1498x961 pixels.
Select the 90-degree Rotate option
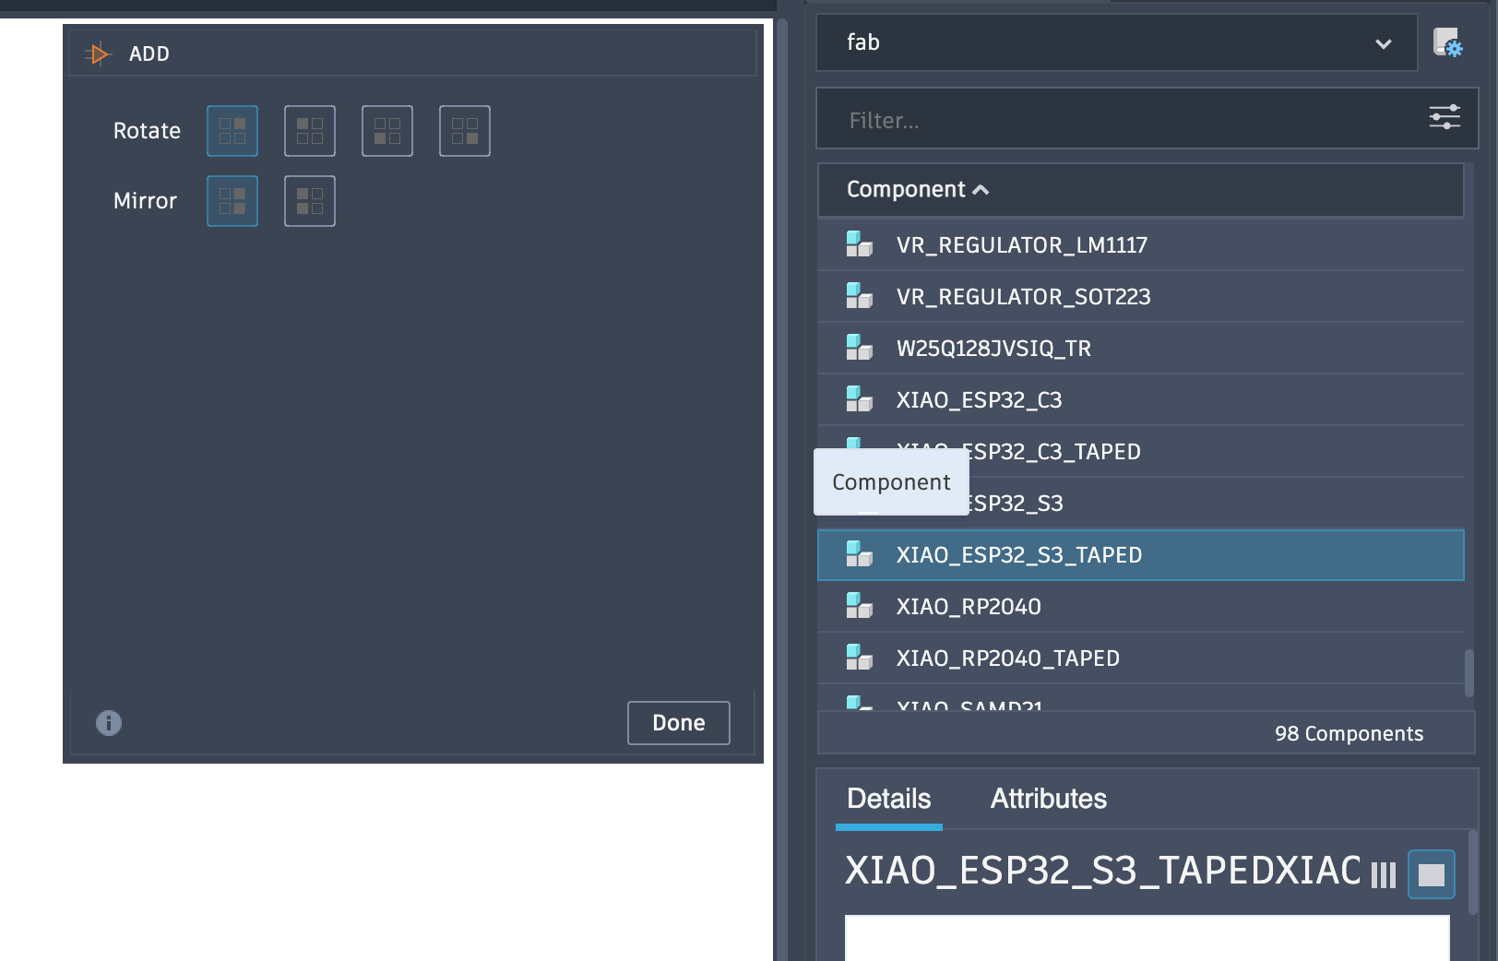point(309,131)
